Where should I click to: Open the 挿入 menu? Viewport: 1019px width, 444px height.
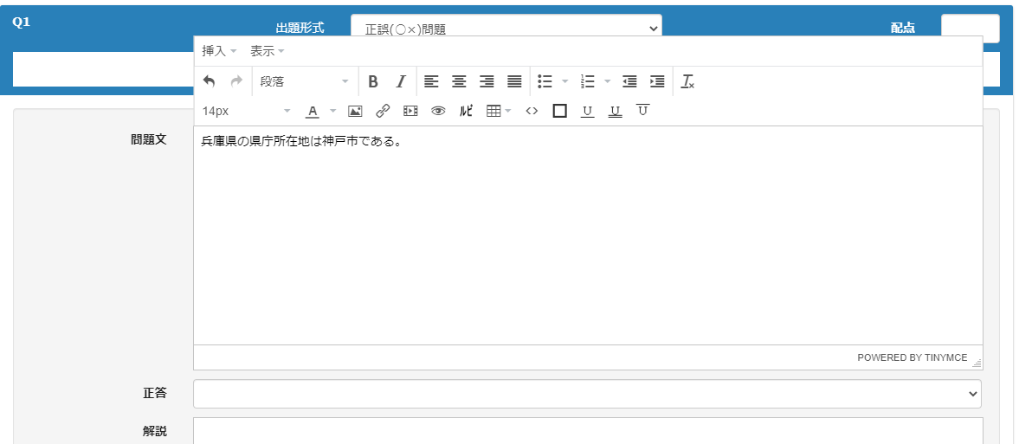(218, 51)
